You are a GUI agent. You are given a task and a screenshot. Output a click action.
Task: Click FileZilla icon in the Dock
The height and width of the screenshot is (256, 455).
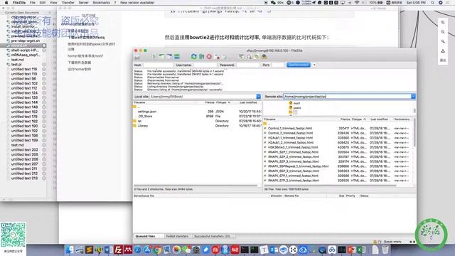pos(118,250)
